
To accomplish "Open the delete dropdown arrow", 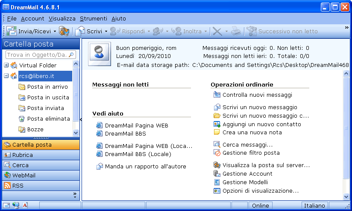I will (226, 32).
